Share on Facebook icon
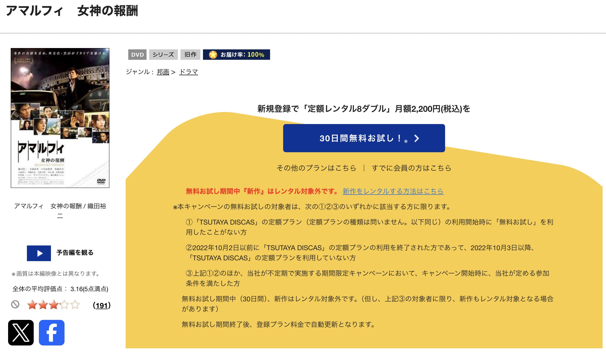This screenshot has width=606, height=352. point(52,332)
